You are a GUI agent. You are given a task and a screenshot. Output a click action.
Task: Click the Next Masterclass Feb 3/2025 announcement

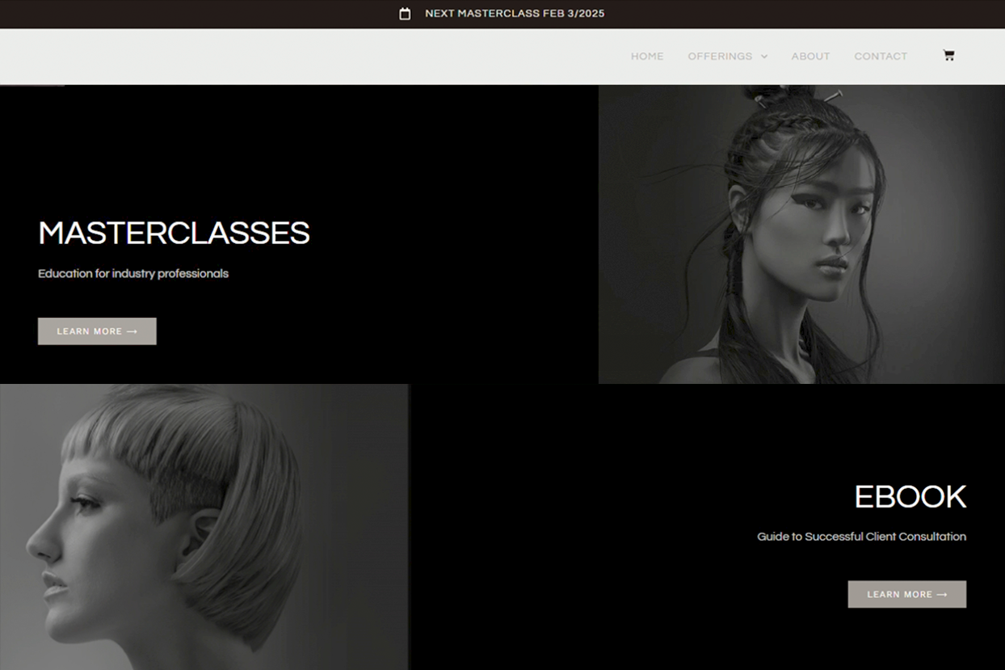[x=515, y=14]
